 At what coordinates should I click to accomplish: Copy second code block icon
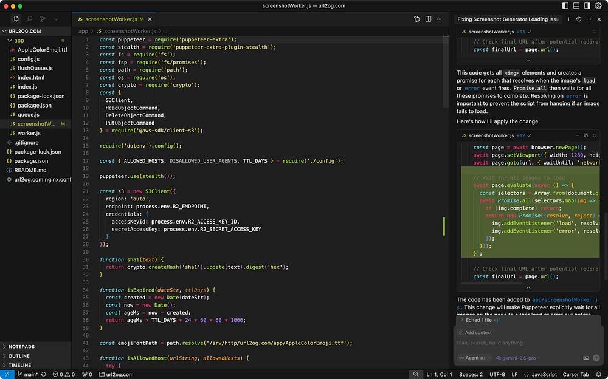586,135
